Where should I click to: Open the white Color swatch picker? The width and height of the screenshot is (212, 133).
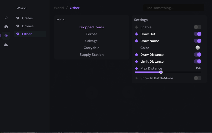click(198, 48)
